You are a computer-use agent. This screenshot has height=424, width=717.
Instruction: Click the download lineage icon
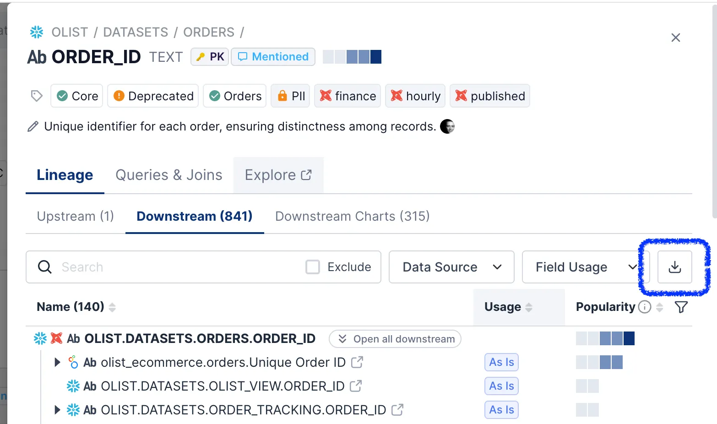click(674, 267)
